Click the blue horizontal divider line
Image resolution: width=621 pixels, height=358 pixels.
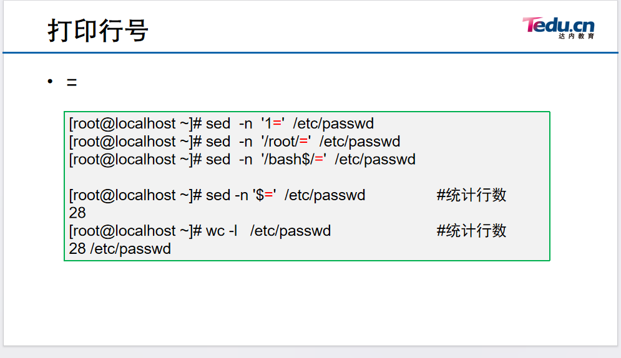point(311,52)
